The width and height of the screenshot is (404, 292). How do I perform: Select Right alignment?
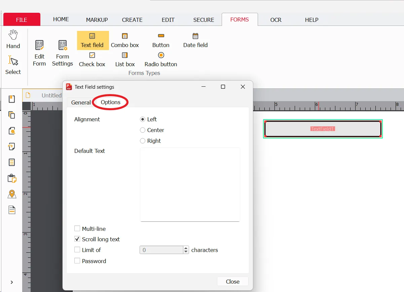pyautogui.click(x=150, y=141)
